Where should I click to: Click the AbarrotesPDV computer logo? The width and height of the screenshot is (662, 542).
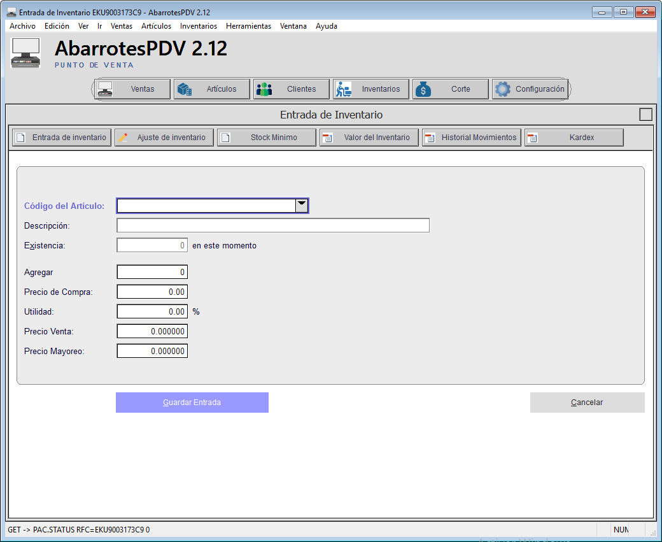25,53
